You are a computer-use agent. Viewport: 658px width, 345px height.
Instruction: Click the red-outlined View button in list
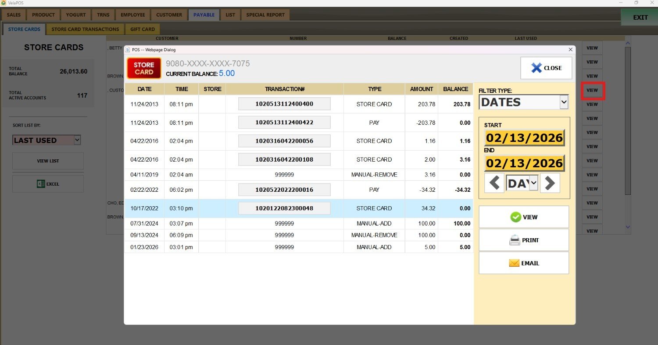click(592, 90)
